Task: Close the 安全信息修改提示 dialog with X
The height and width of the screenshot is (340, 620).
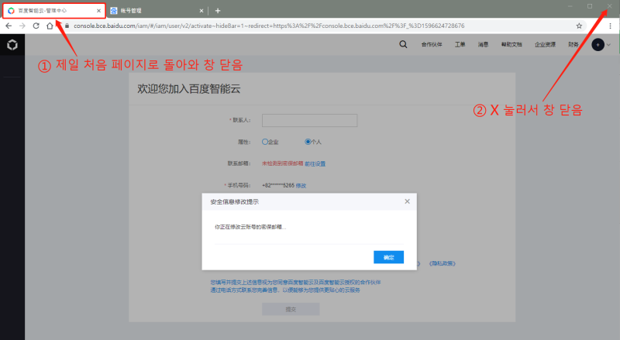Action: pyautogui.click(x=407, y=201)
